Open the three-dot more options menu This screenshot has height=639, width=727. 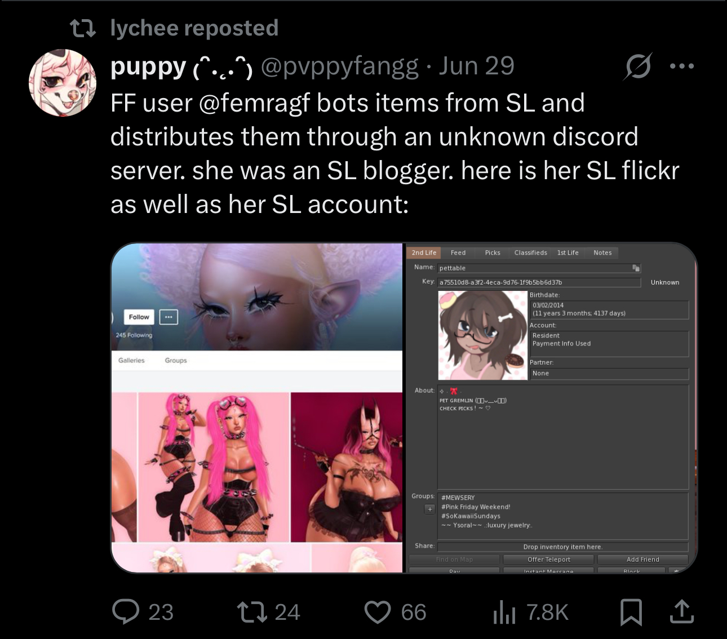[682, 66]
